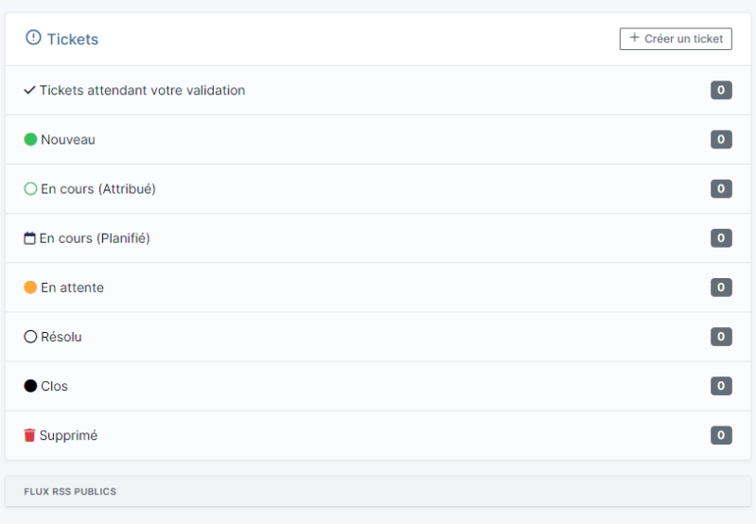Expand the Flux RSS Publics section
The image size is (756, 524).
[70, 492]
